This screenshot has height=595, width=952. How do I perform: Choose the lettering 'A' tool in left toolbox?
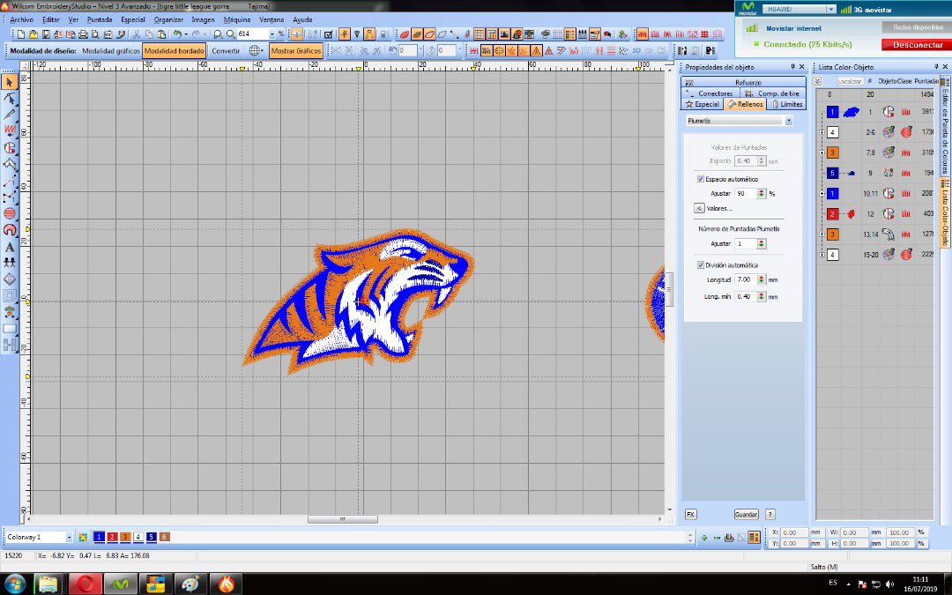coord(10,247)
